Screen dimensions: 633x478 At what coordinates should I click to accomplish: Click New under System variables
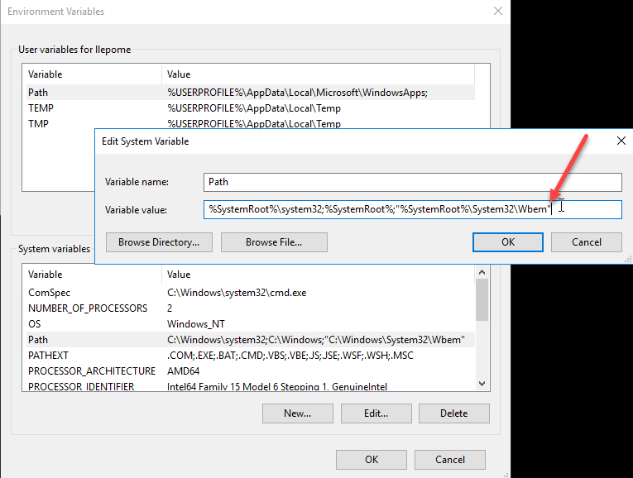pyautogui.click(x=298, y=413)
